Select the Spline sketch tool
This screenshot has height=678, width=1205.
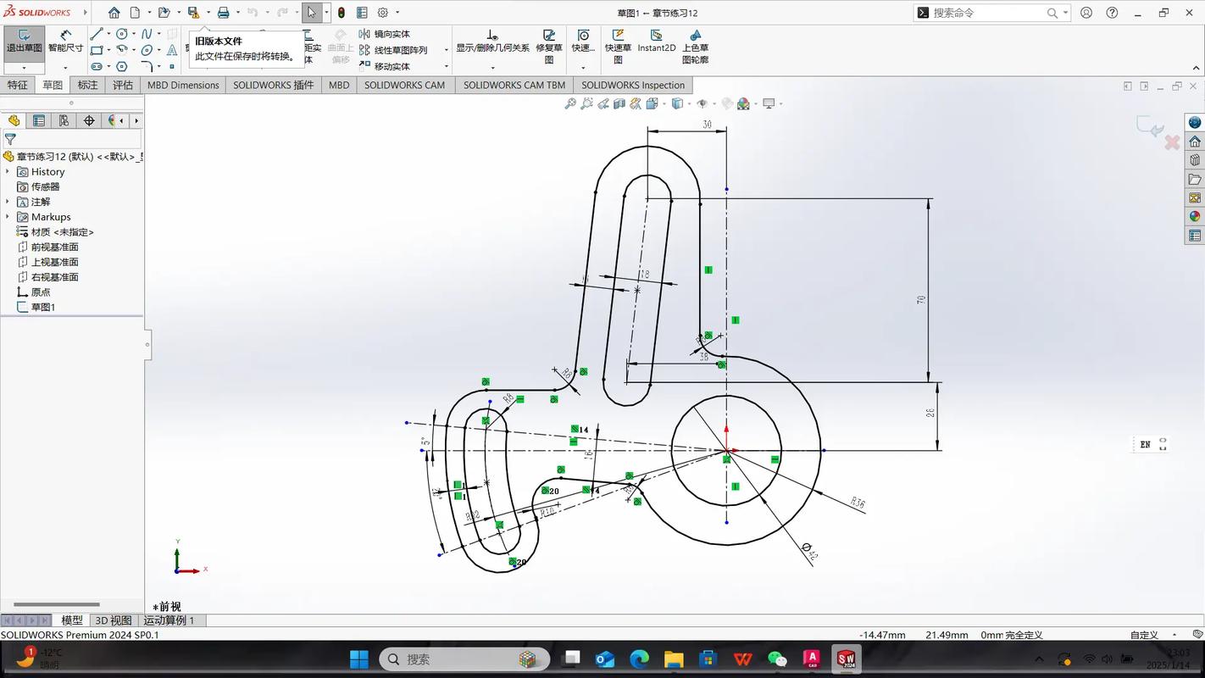pyautogui.click(x=147, y=34)
